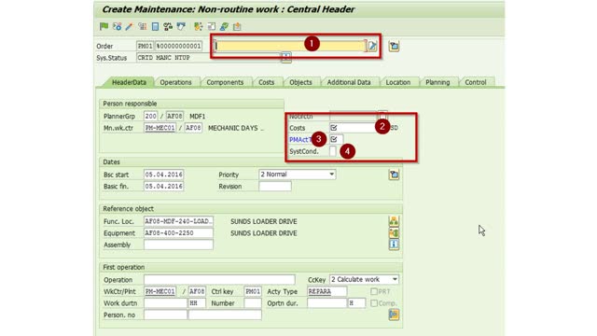
Task: Click the MDF1 planner group text
Action: click(197, 116)
